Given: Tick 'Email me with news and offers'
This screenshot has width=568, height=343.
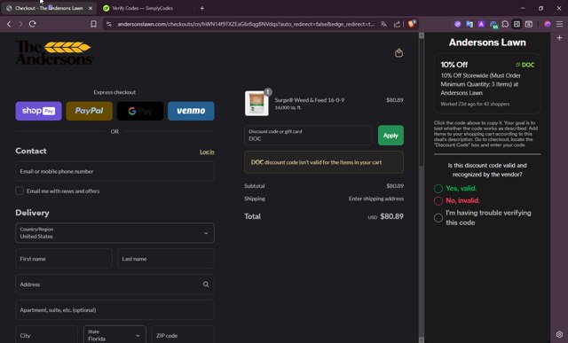Looking at the screenshot, I should pyautogui.click(x=20, y=191).
